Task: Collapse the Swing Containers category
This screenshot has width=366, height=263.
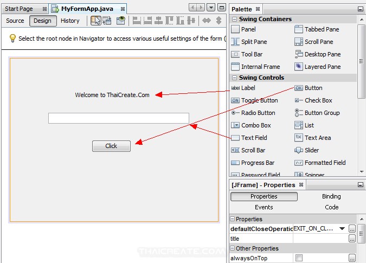Action: coord(234,19)
